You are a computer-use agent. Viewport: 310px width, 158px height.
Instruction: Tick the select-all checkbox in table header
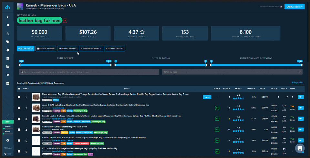click(x=19, y=88)
